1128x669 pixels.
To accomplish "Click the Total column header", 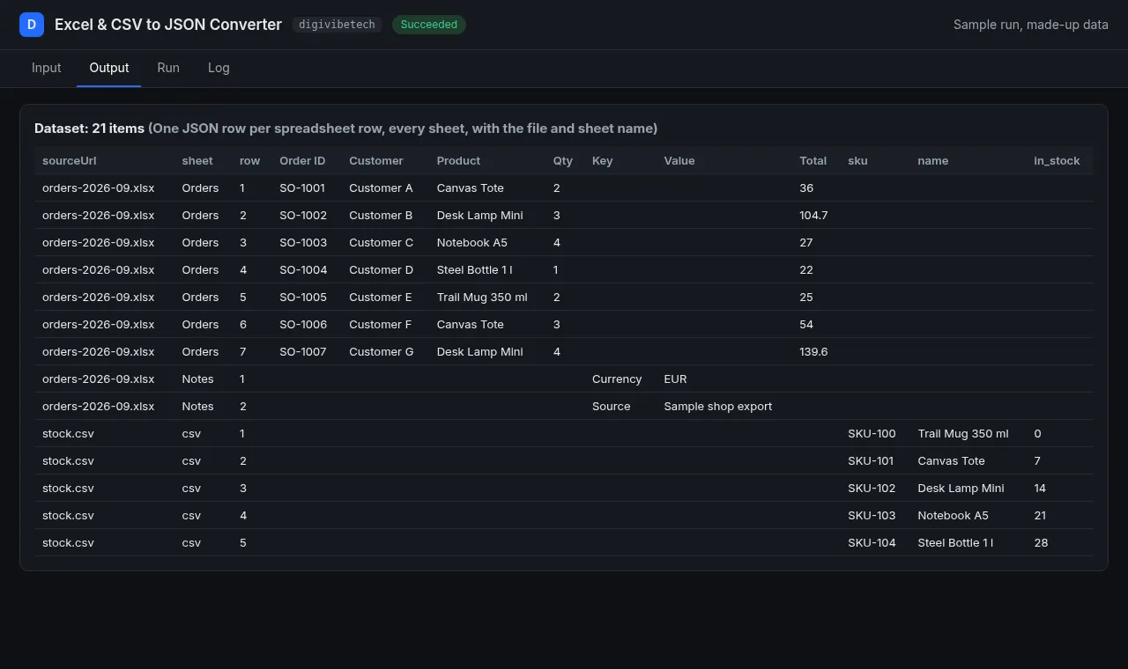I will tap(813, 160).
